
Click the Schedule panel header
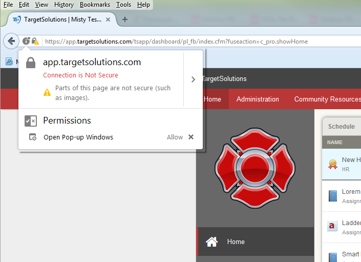[x=342, y=127]
